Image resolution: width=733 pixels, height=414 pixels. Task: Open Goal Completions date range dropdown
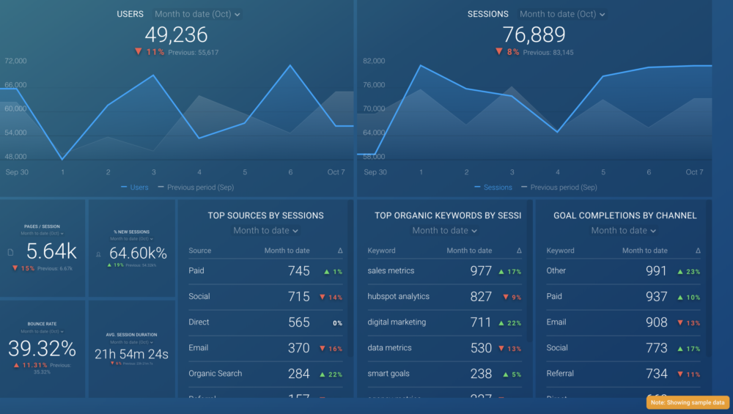click(624, 231)
